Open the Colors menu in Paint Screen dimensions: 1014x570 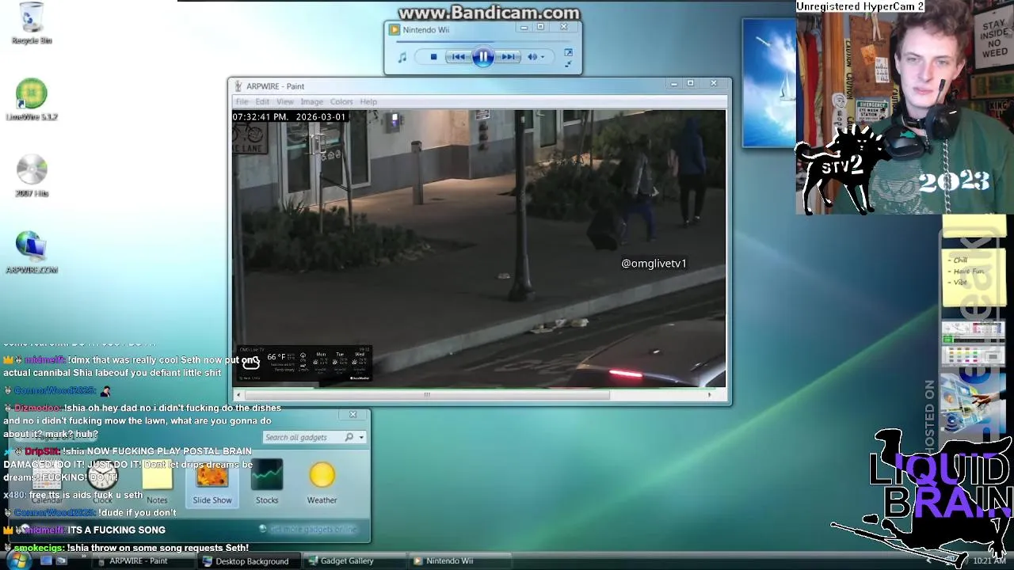click(341, 101)
